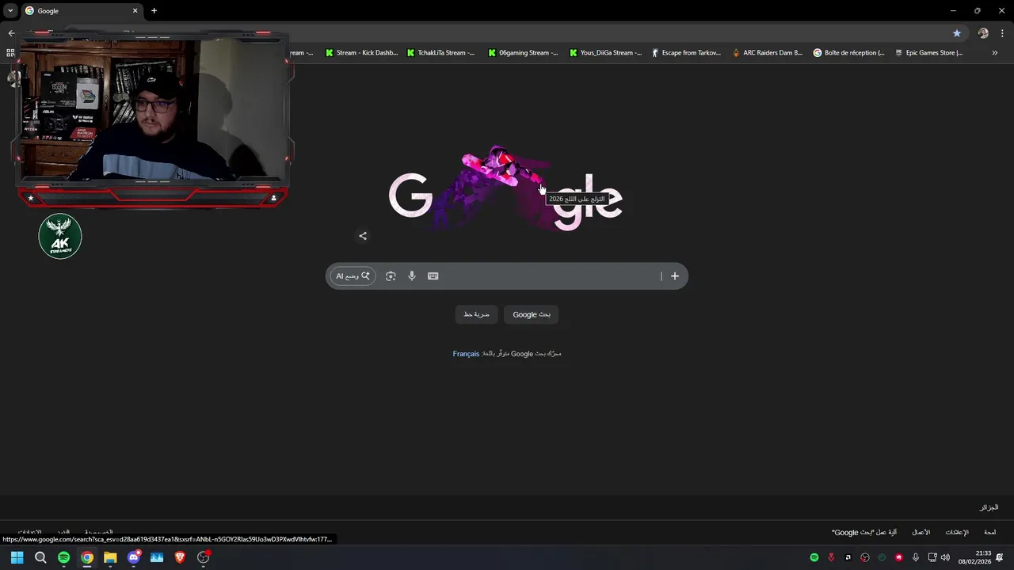This screenshot has height=570, width=1014.
Task: Open the Photos app in taskbar
Action: pos(157,557)
